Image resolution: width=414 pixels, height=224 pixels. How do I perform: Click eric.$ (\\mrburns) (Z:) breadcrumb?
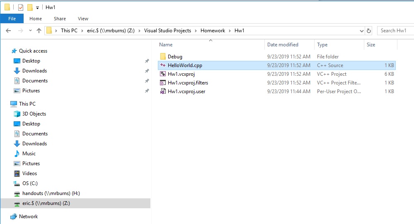point(111,31)
